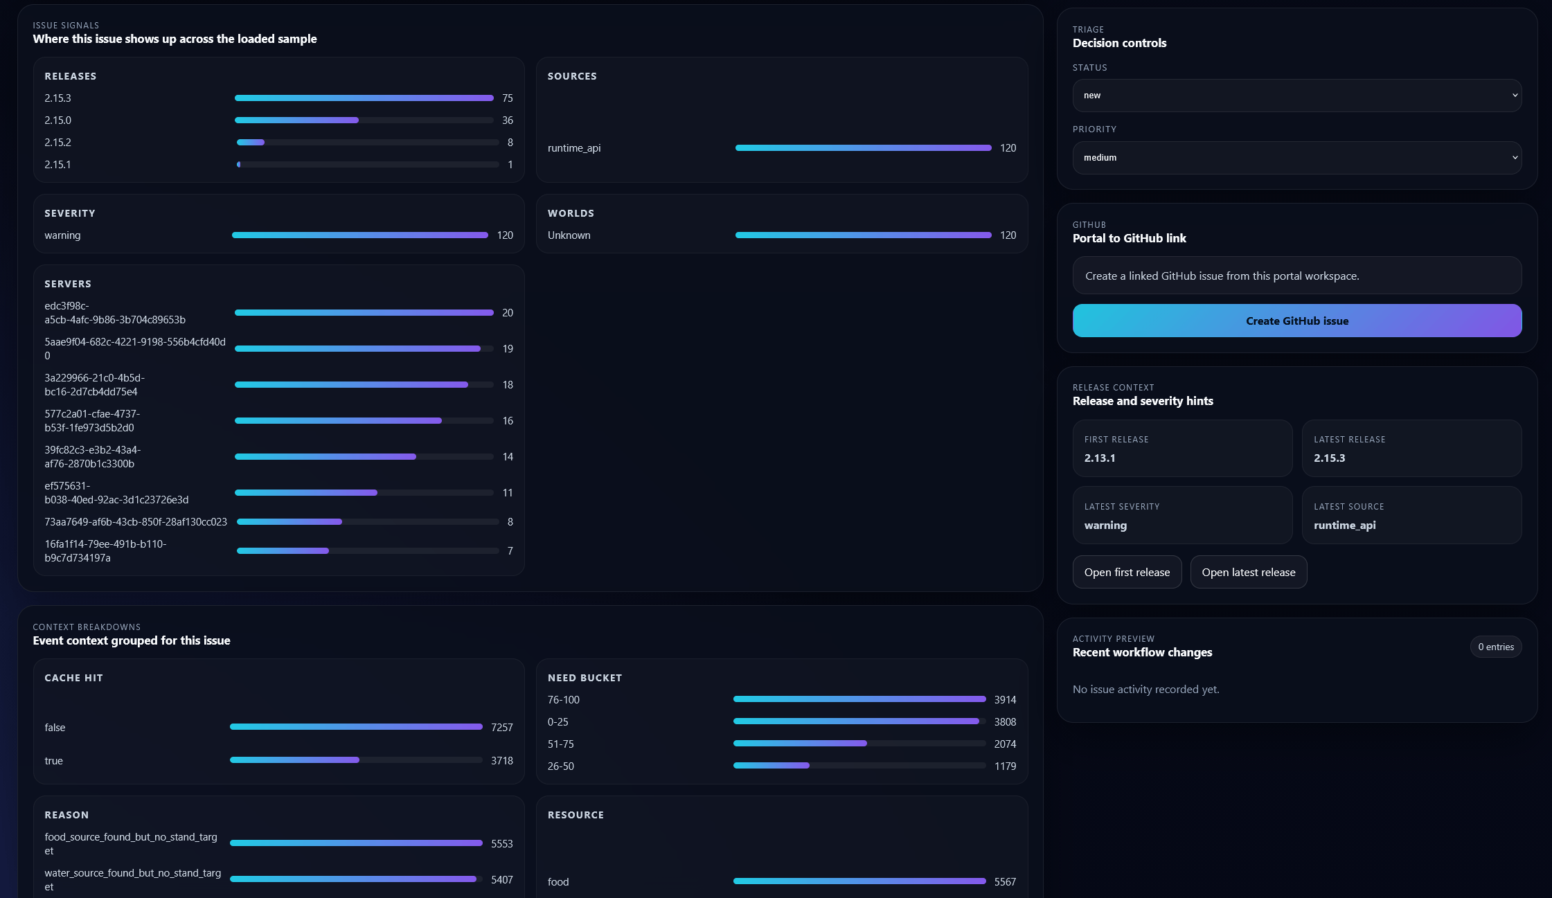
Task: Click the Open latest release button
Action: pyautogui.click(x=1248, y=572)
